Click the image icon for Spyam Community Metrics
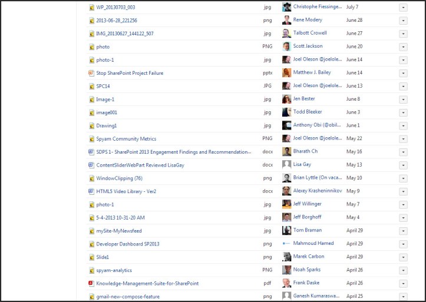Screen dimensions: 426x302 pos(92,139)
